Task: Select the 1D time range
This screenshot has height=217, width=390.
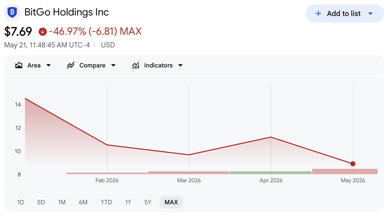Action: [x=21, y=202]
